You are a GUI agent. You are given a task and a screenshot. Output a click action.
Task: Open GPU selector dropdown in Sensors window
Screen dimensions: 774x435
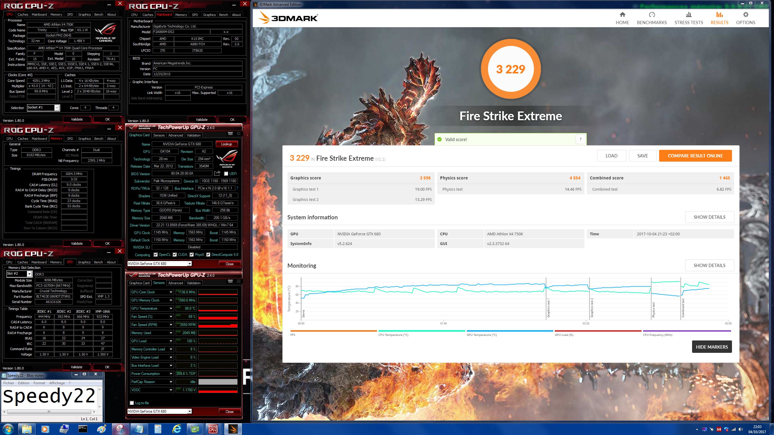189,411
